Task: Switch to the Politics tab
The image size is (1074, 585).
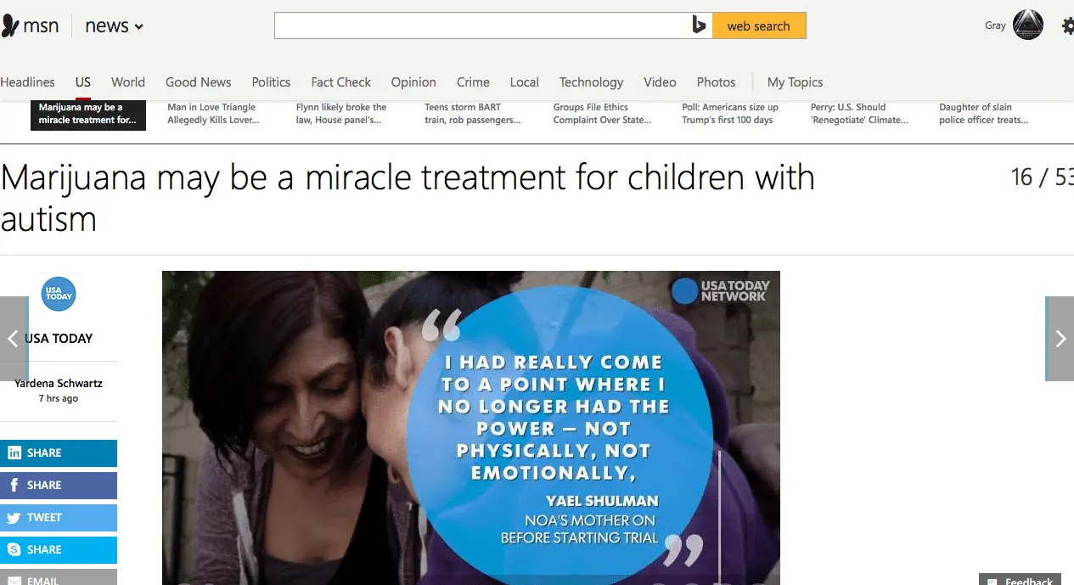Action: (x=271, y=82)
